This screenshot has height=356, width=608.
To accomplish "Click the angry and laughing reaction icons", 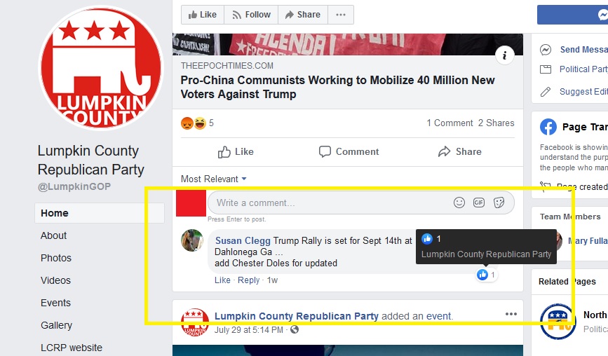I will click(x=194, y=123).
